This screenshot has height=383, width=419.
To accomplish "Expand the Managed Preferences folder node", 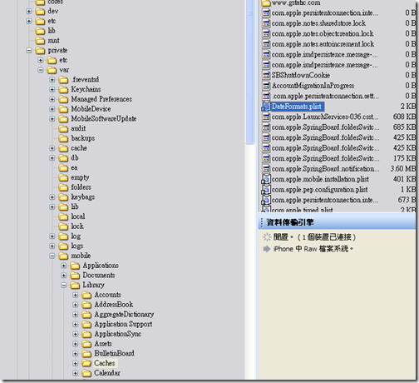I will tap(52, 99).
